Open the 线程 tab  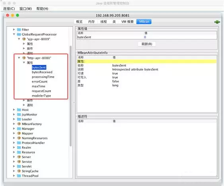pyautogui.click(x=103, y=22)
